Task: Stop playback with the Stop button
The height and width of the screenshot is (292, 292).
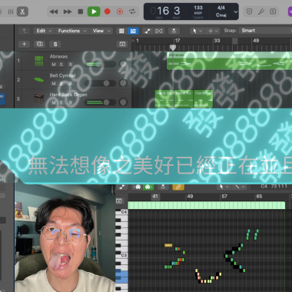Action: [81, 12]
